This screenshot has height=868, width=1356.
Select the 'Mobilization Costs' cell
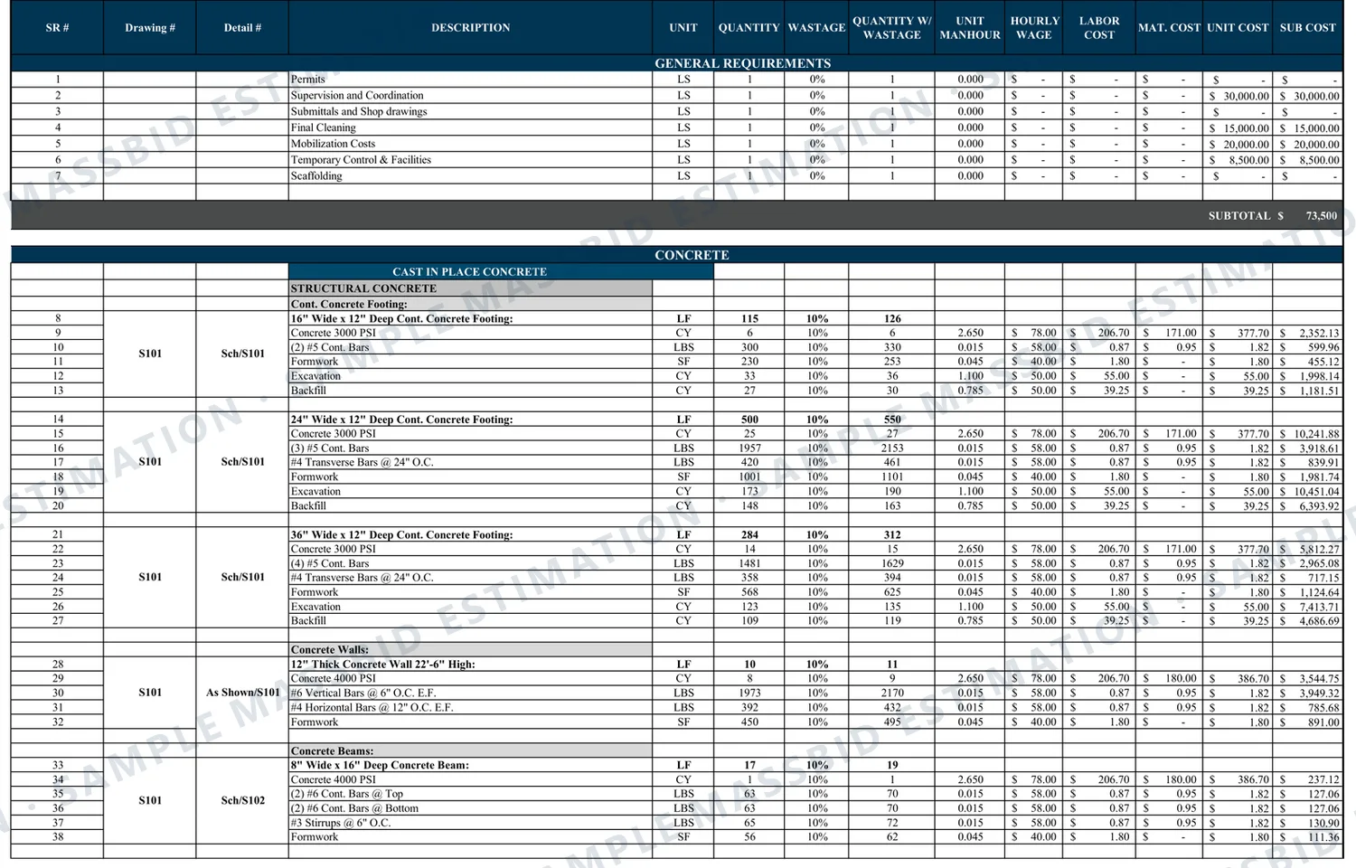(470, 144)
